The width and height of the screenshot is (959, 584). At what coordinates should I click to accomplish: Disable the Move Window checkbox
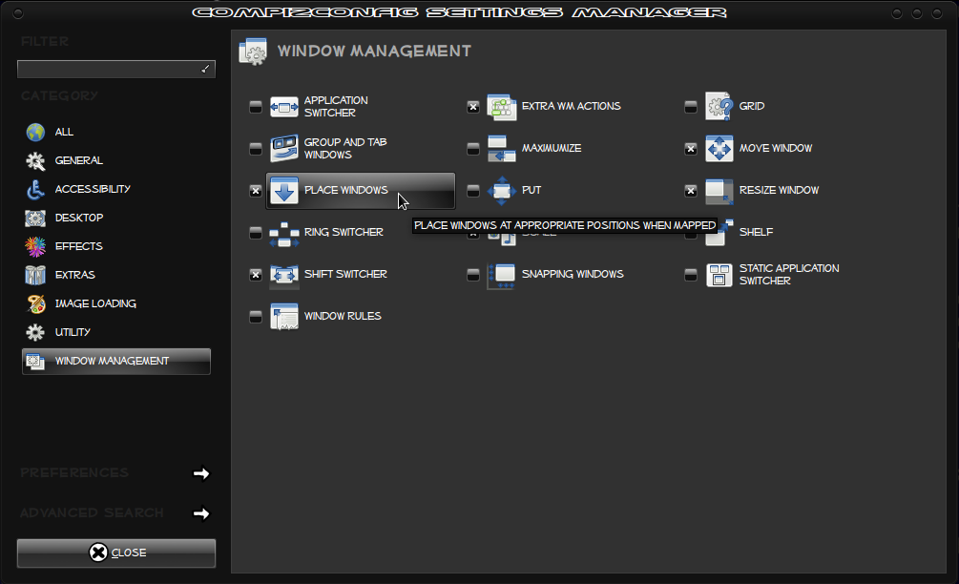tap(691, 149)
